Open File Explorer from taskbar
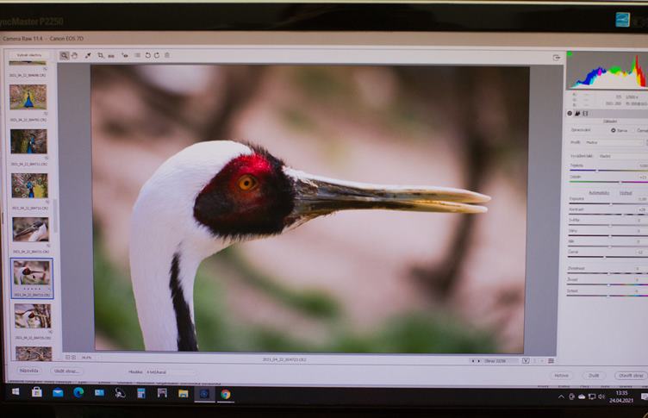Viewport: 648px width, 418px height. coord(183,394)
